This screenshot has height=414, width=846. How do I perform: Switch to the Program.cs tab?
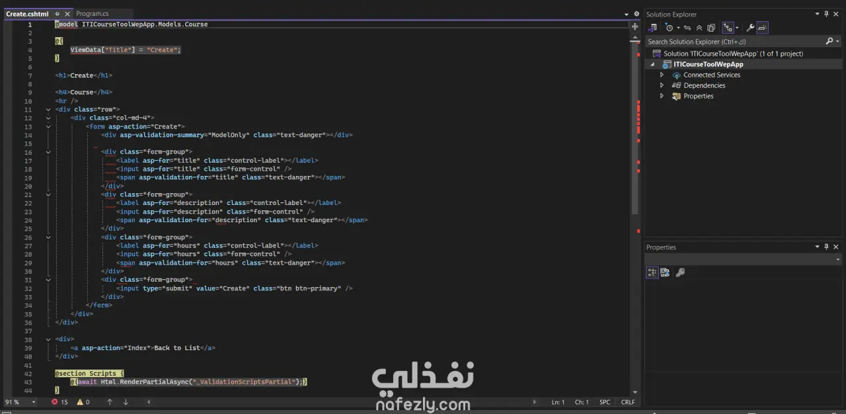click(x=92, y=14)
